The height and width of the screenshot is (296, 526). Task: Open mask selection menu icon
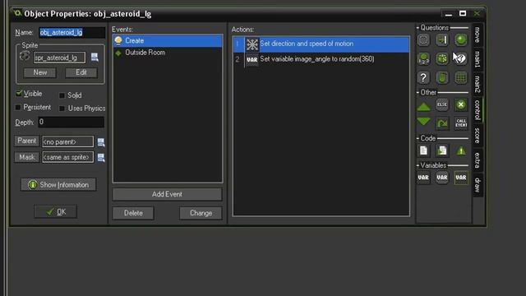pos(101,157)
